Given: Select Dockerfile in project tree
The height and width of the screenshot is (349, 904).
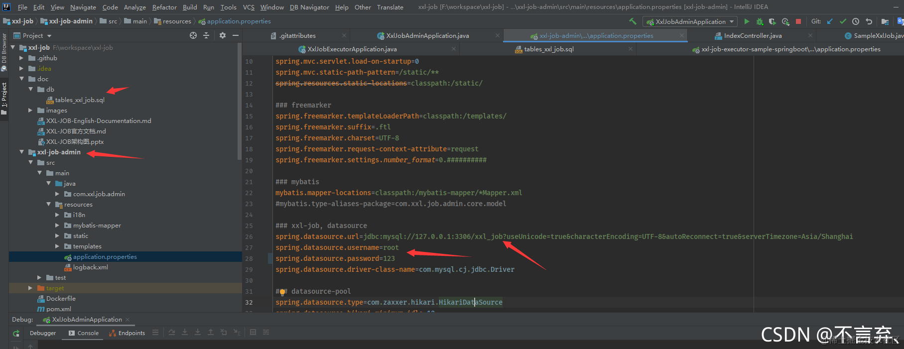Looking at the screenshot, I should 61,298.
